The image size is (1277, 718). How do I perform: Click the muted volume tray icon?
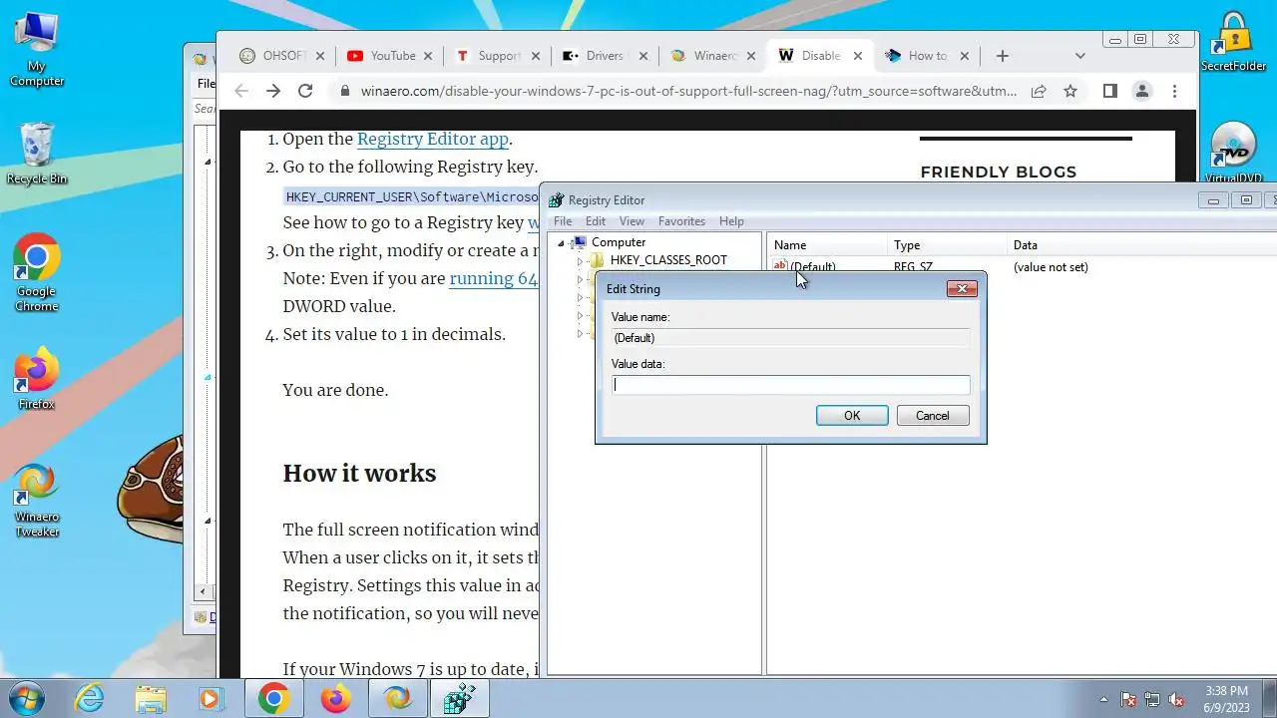[1176, 699]
